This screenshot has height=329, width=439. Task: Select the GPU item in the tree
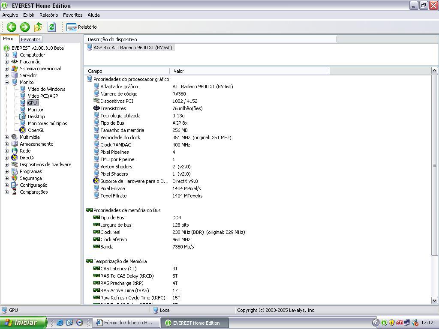coord(33,103)
